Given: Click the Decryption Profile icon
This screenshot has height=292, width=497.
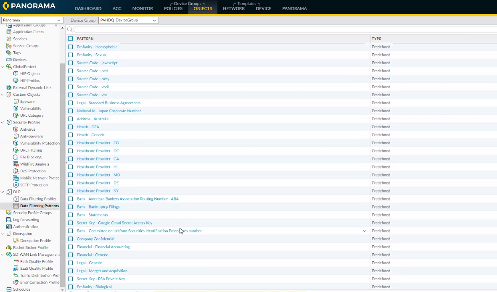Looking at the screenshot, I should click(x=16, y=241).
